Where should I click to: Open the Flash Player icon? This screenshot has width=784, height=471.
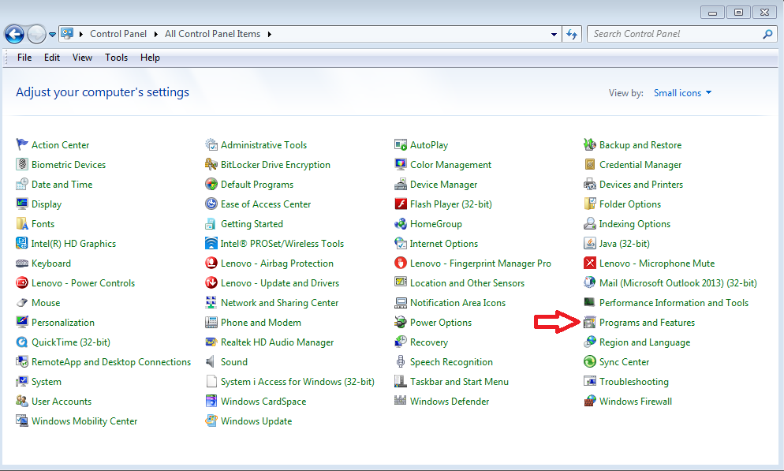(401, 204)
